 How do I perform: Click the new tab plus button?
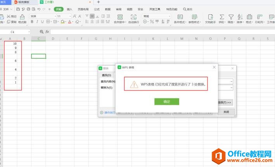coord(99,2)
